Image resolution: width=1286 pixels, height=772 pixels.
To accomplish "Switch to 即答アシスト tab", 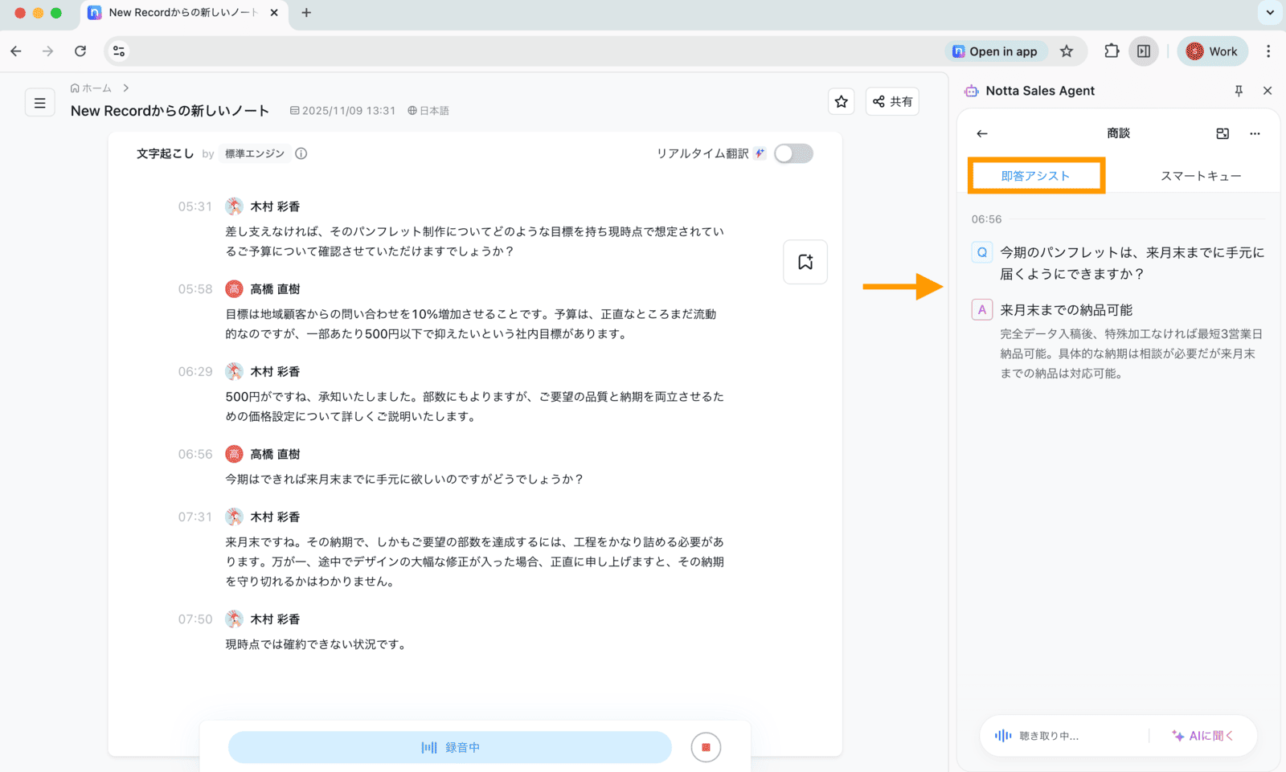I will pyautogui.click(x=1036, y=176).
